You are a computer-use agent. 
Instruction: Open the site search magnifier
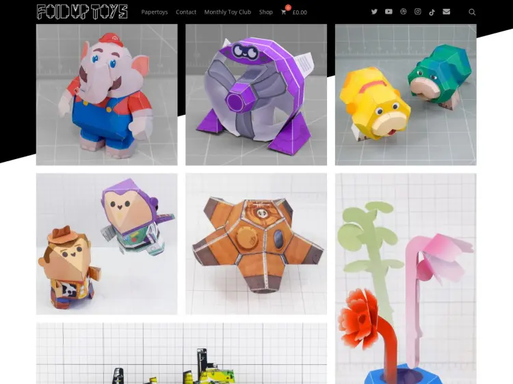472,12
